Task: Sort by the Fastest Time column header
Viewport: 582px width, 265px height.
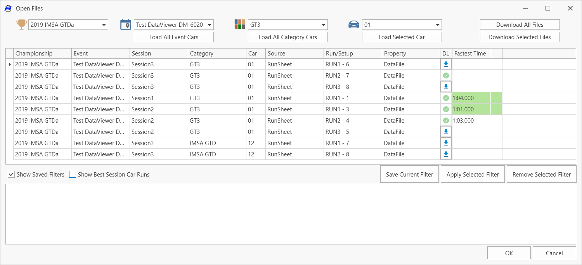Action: (x=471, y=54)
